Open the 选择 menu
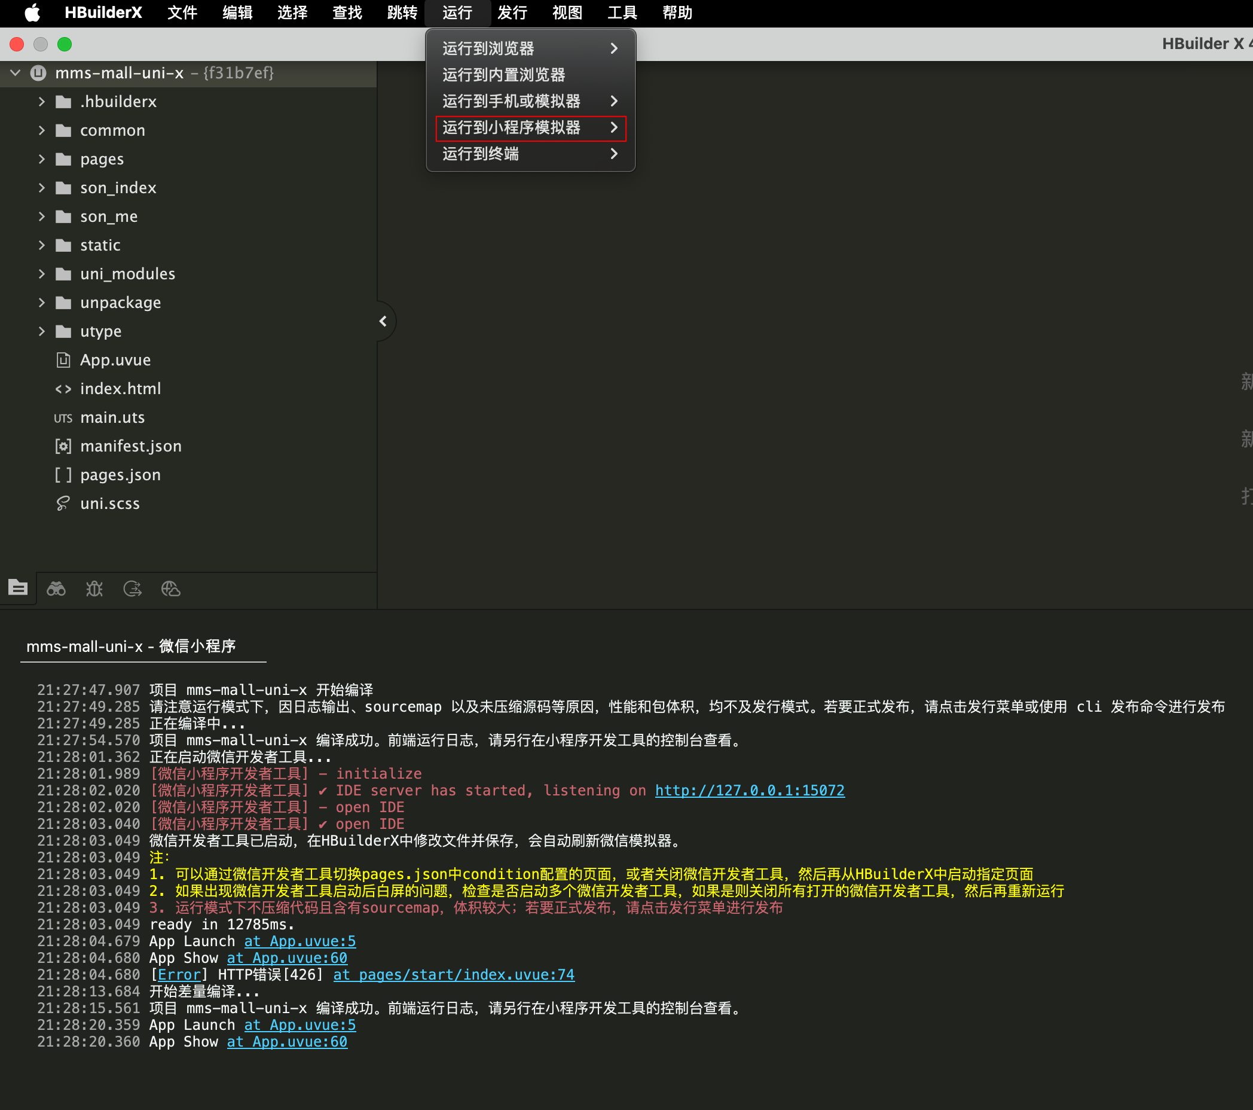1253x1110 pixels. 292,13
